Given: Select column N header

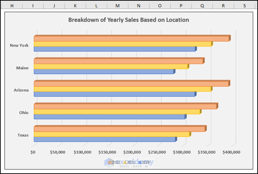Looking at the screenshot, I should tap(139, 6).
